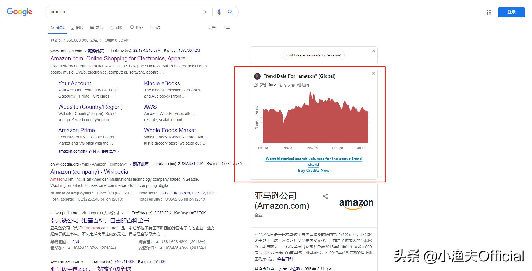Click the Keywords Everywhere K logo
The height and width of the screenshot is (271, 532).
point(257,76)
